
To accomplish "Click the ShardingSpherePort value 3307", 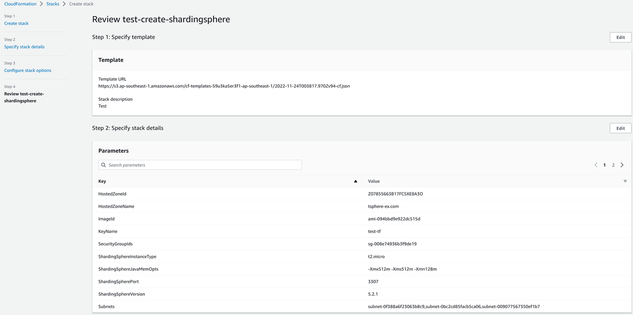I will 373,281.
